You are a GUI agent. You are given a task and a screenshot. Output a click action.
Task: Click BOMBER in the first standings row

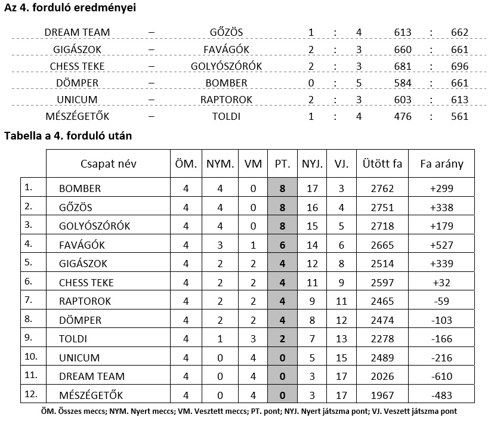[x=80, y=188]
